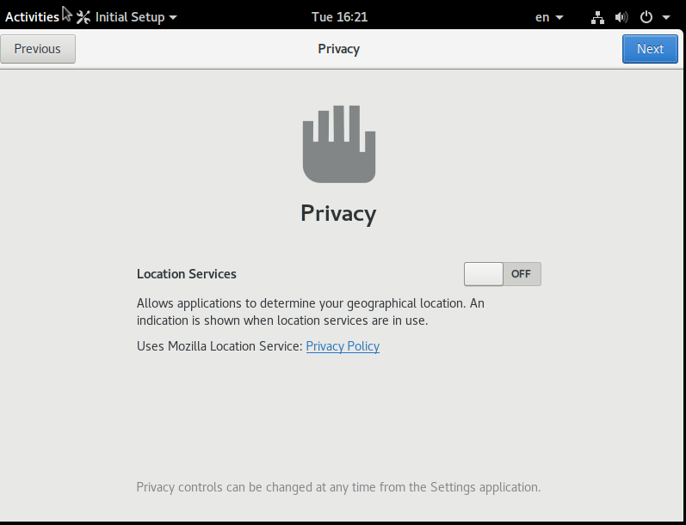This screenshot has width=686, height=525.
Task: Open the network status icon
Action: click(598, 17)
